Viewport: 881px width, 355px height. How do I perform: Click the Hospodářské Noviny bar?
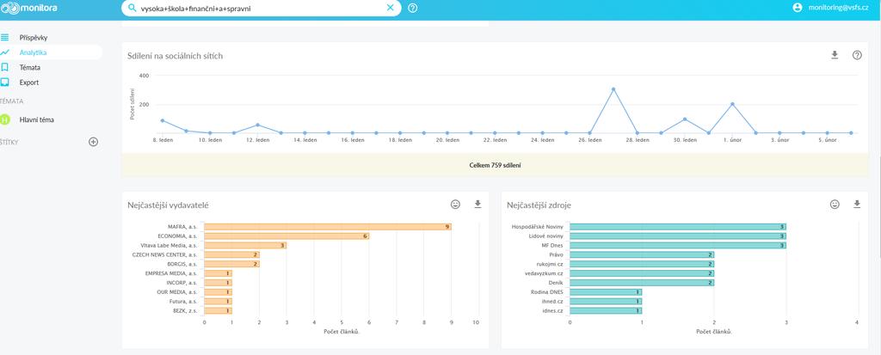(678, 227)
